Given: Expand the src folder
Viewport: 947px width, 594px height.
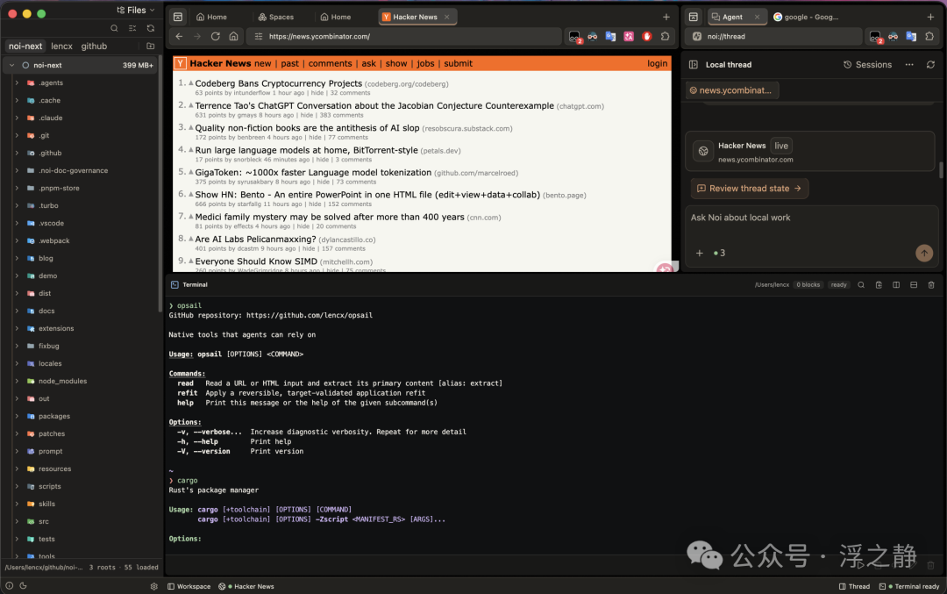Looking at the screenshot, I should click(x=17, y=521).
